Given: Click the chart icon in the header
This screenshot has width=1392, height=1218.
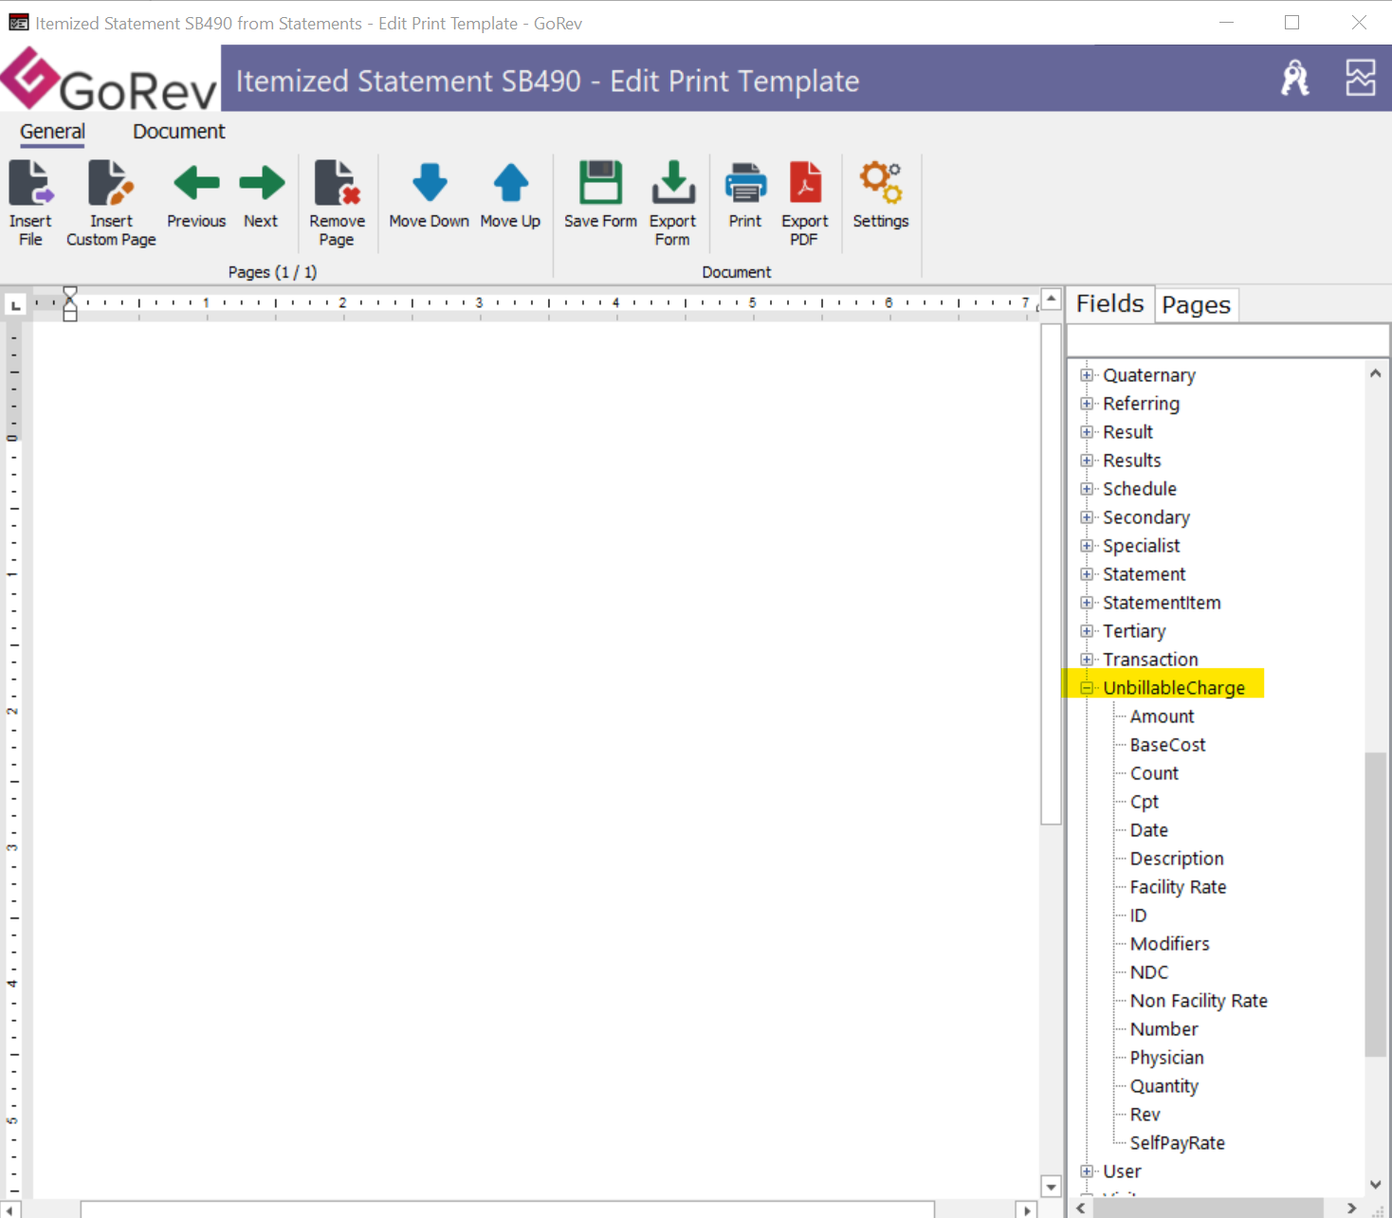Looking at the screenshot, I should click(x=1361, y=78).
